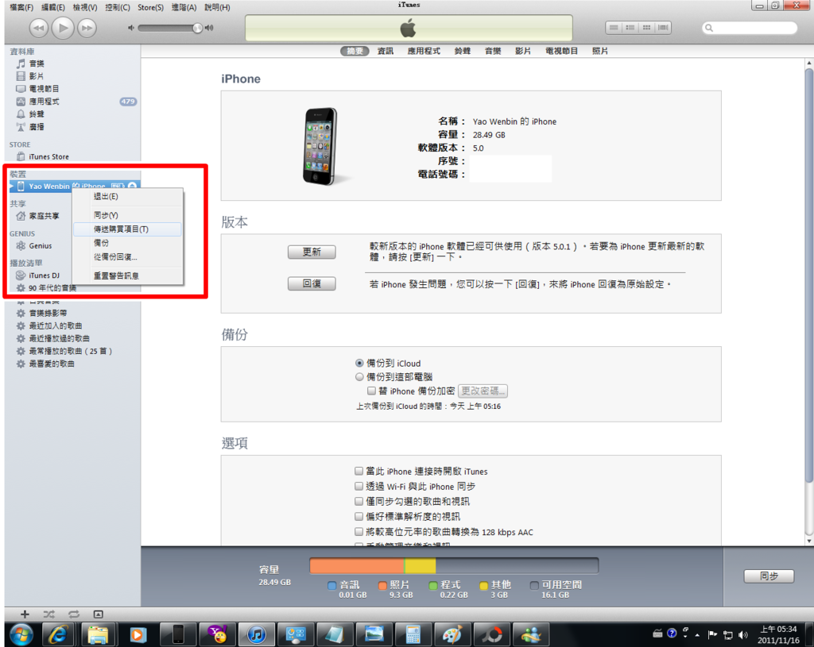Screen dimensions: 814x647
Task: Adjust the volume slider knob
Action: (197, 28)
